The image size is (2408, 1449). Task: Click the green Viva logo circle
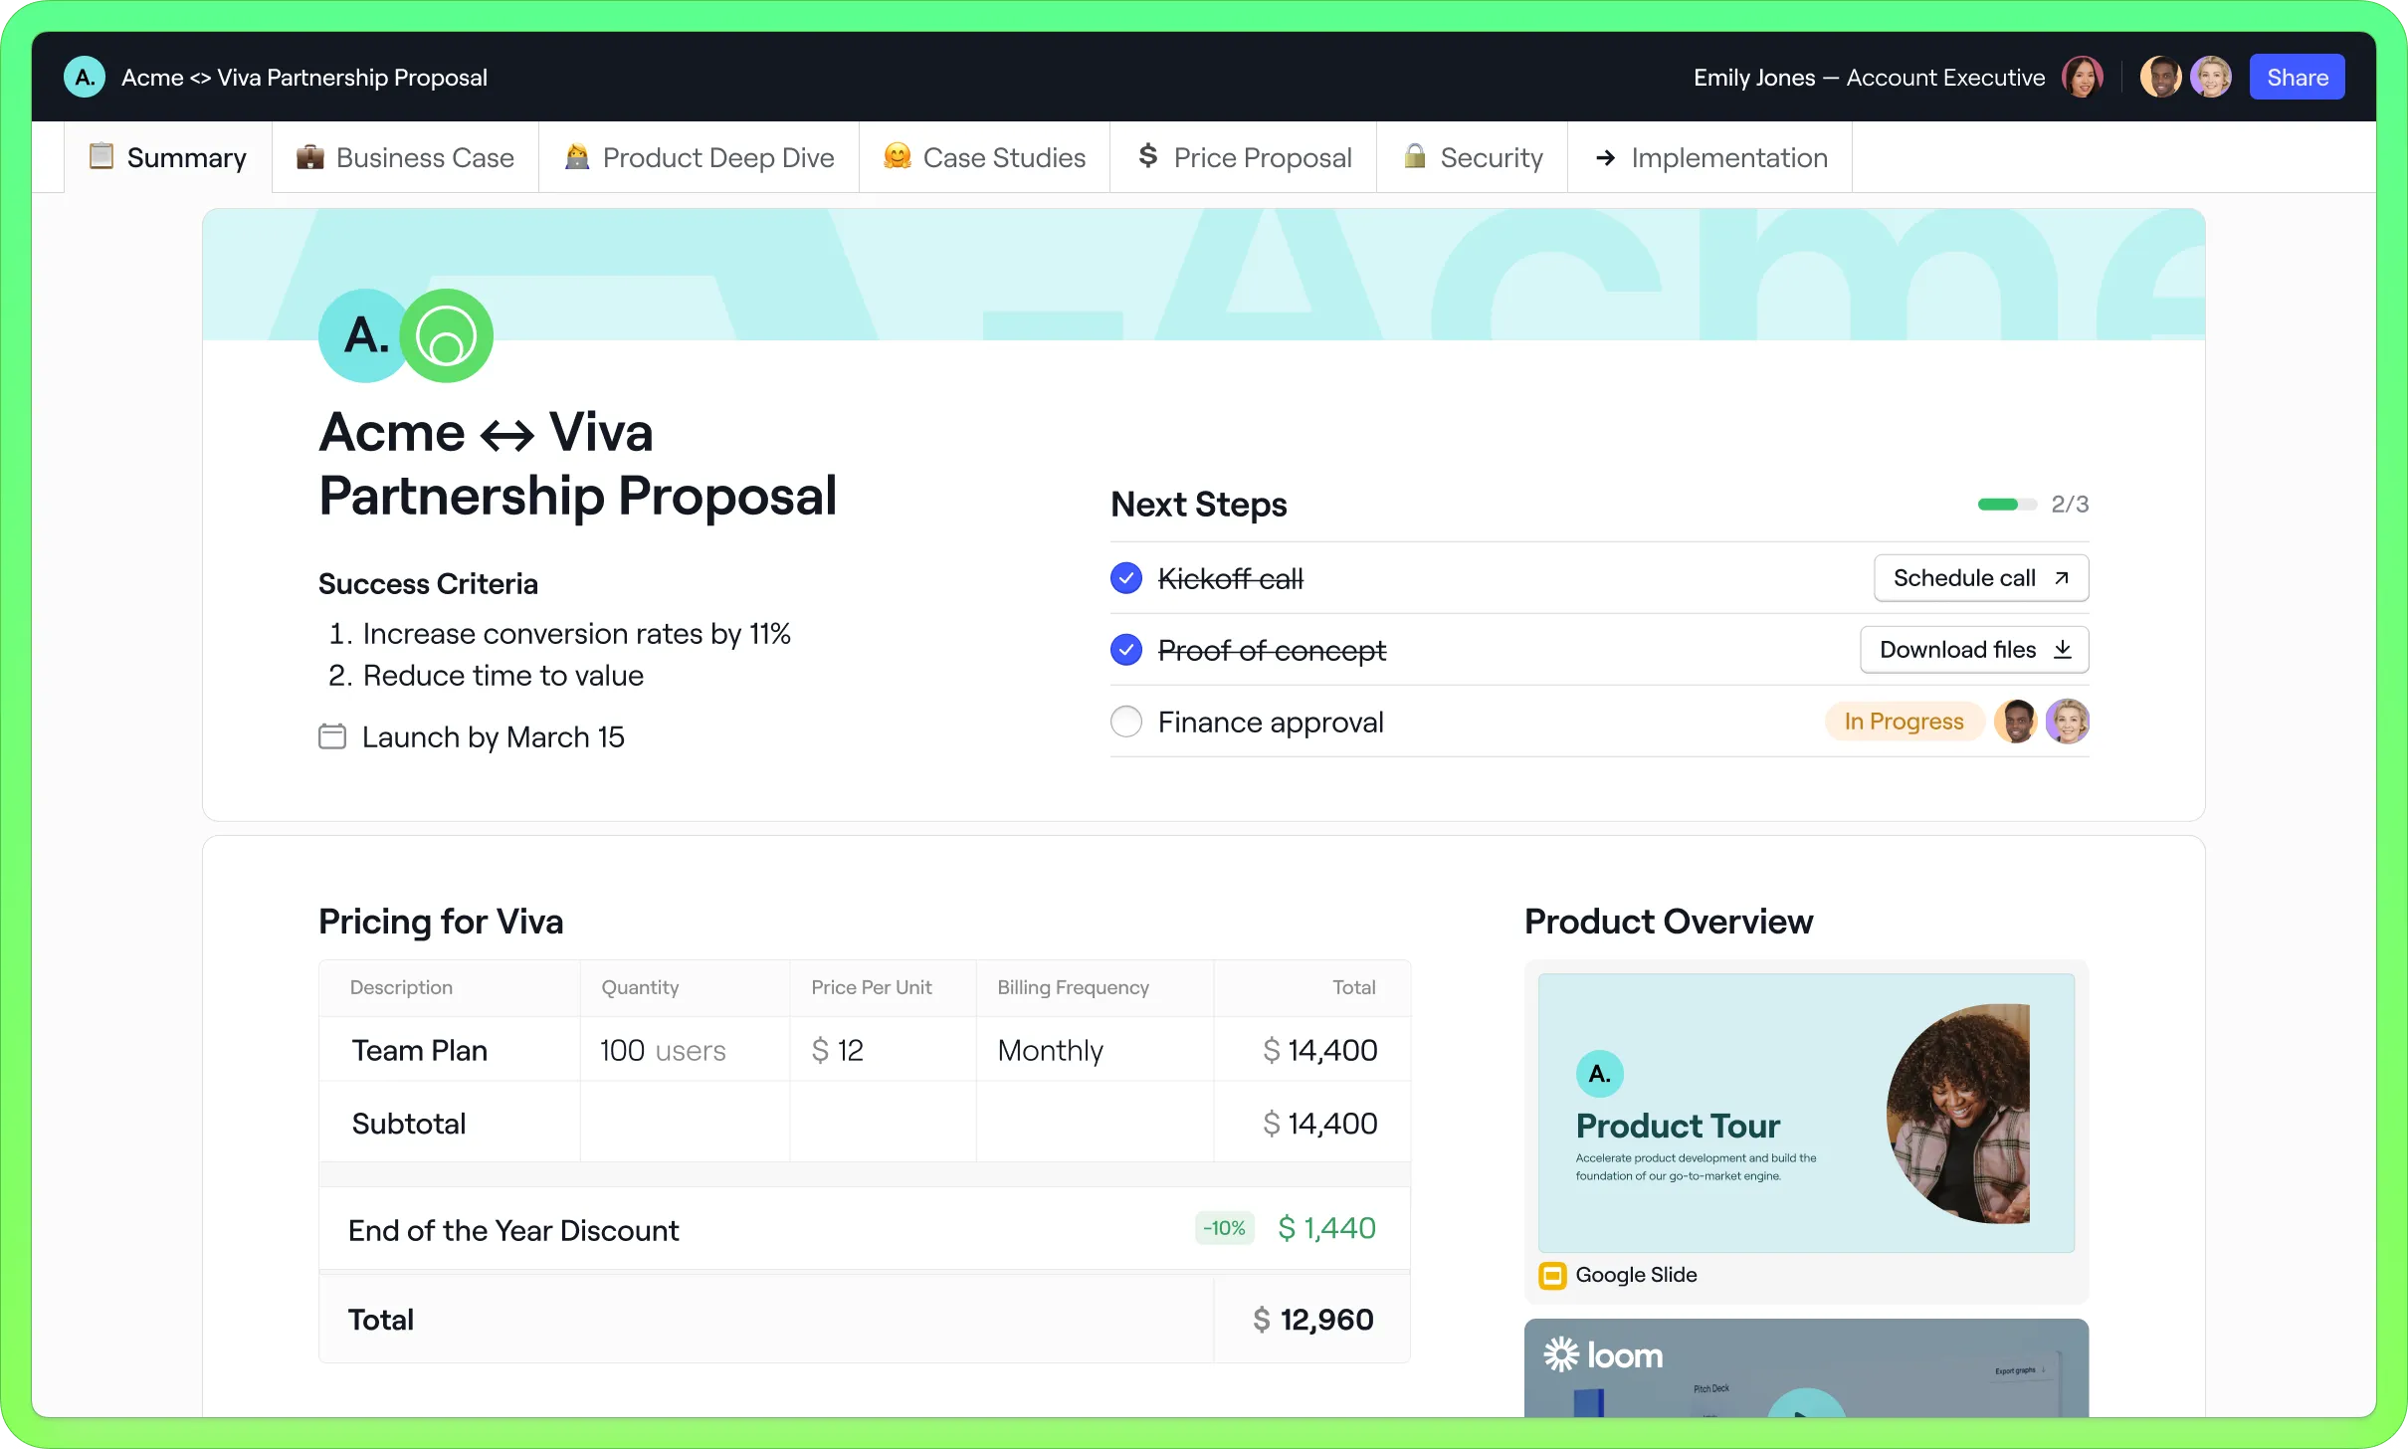click(x=447, y=336)
